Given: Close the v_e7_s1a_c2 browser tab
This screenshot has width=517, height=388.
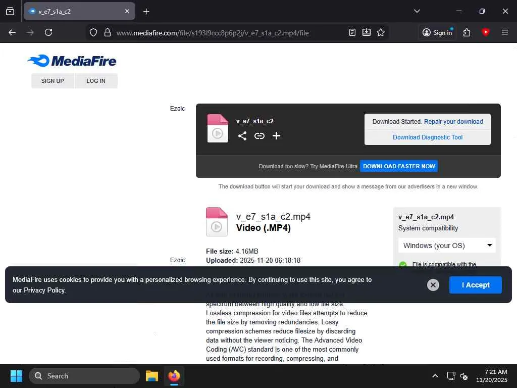Looking at the screenshot, I should click(127, 12).
